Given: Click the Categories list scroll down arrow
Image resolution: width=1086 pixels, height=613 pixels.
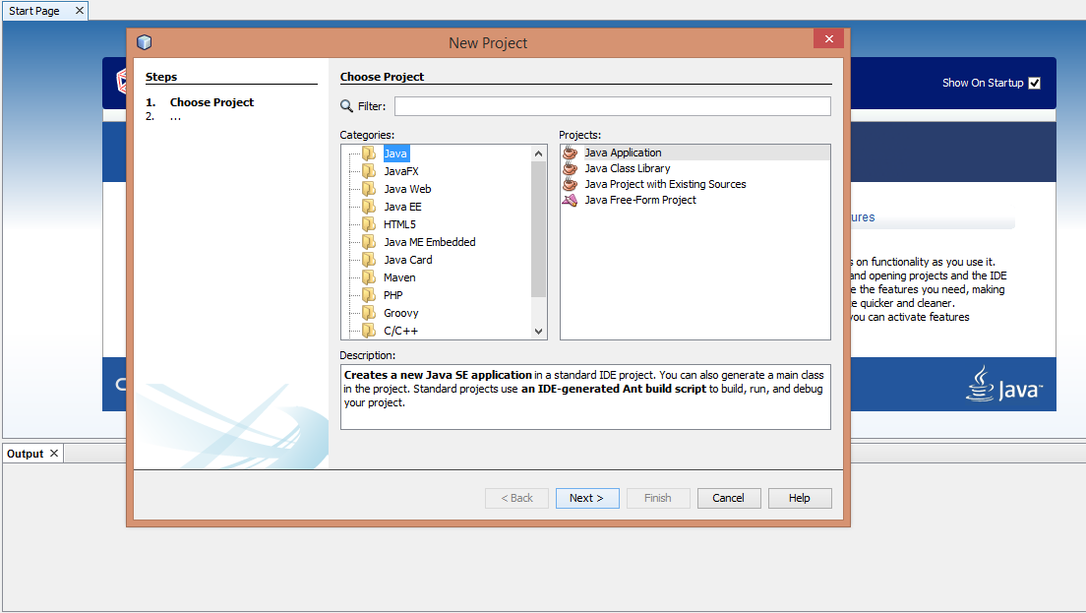Looking at the screenshot, I should click(538, 331).
